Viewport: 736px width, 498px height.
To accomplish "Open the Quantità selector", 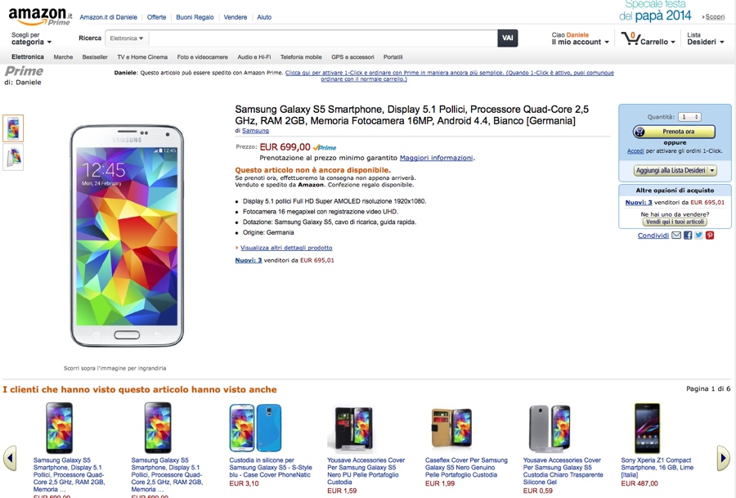I will (689, 117).
